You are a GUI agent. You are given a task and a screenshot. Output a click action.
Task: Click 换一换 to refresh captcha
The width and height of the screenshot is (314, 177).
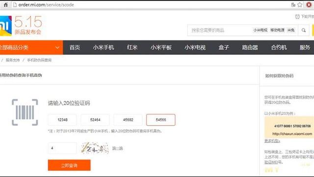coord(117,148)
